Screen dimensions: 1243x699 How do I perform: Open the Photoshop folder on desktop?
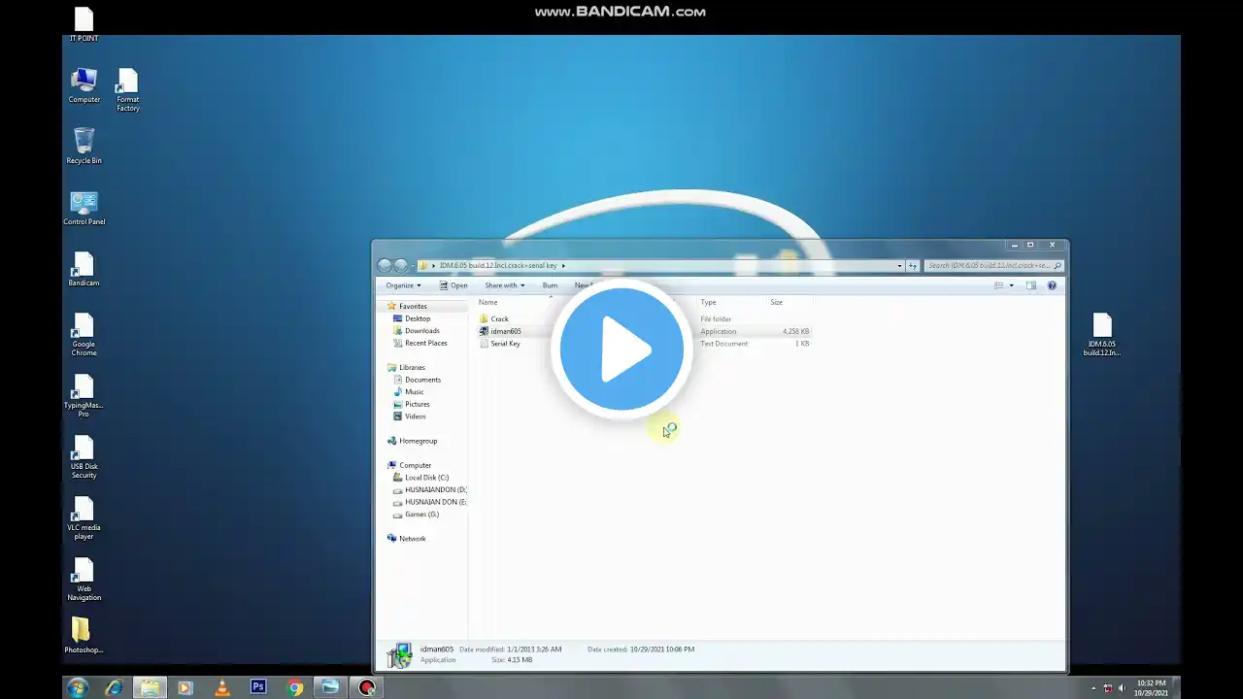84,636
